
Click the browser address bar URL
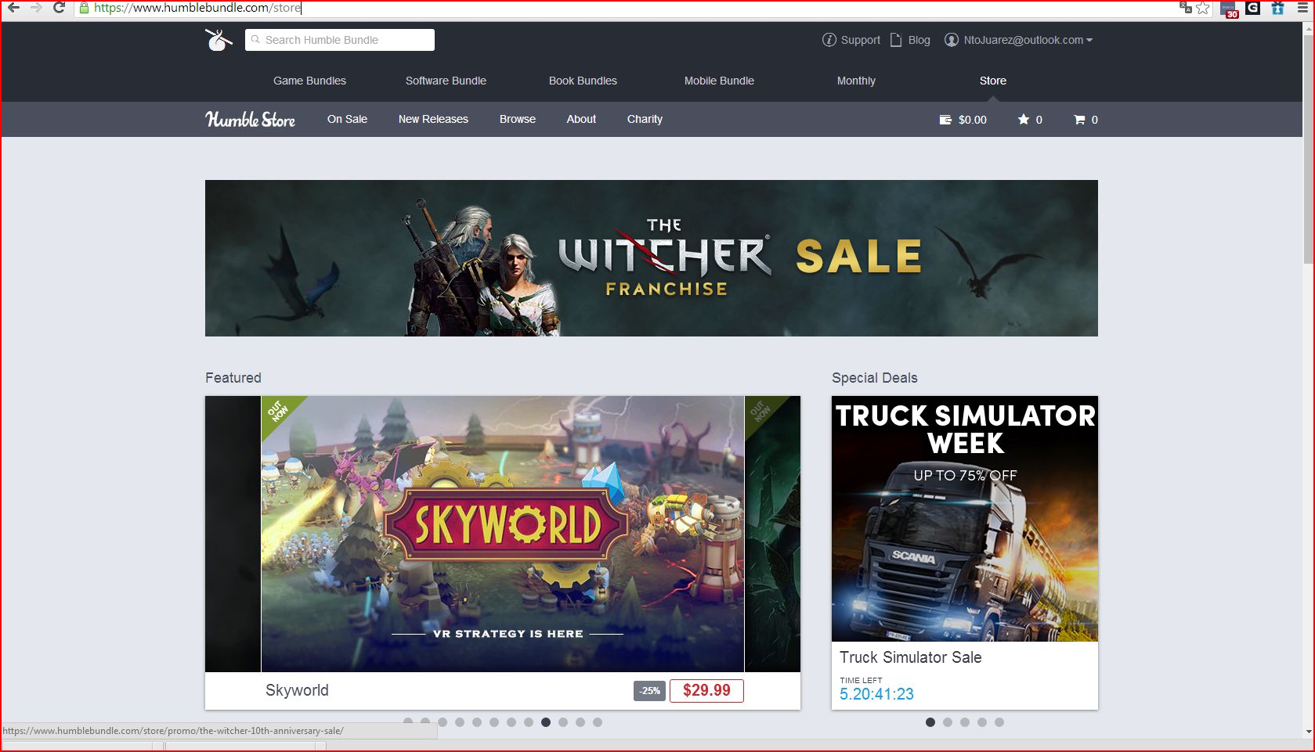pyautogui.click(x=197, y=8)
